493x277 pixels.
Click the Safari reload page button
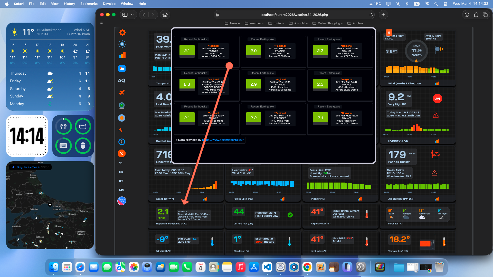point(371,15)
